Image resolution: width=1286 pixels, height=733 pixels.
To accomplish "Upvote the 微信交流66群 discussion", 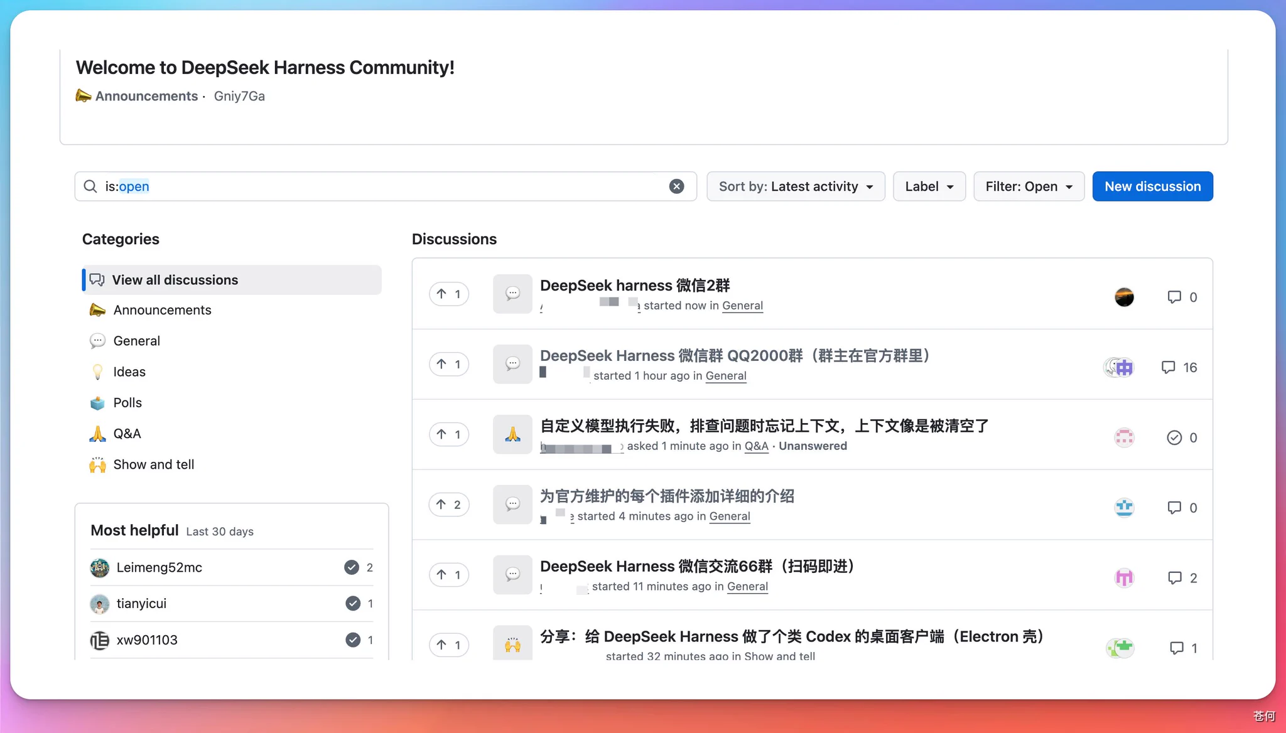I will click(449, 575).
